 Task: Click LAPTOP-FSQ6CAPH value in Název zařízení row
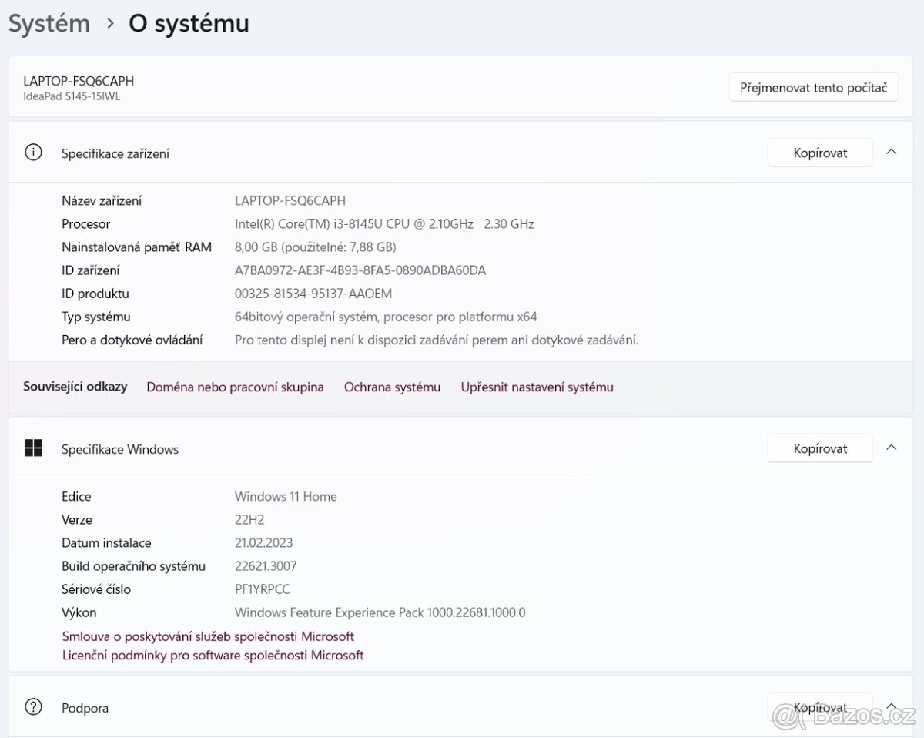click(290, 200)
